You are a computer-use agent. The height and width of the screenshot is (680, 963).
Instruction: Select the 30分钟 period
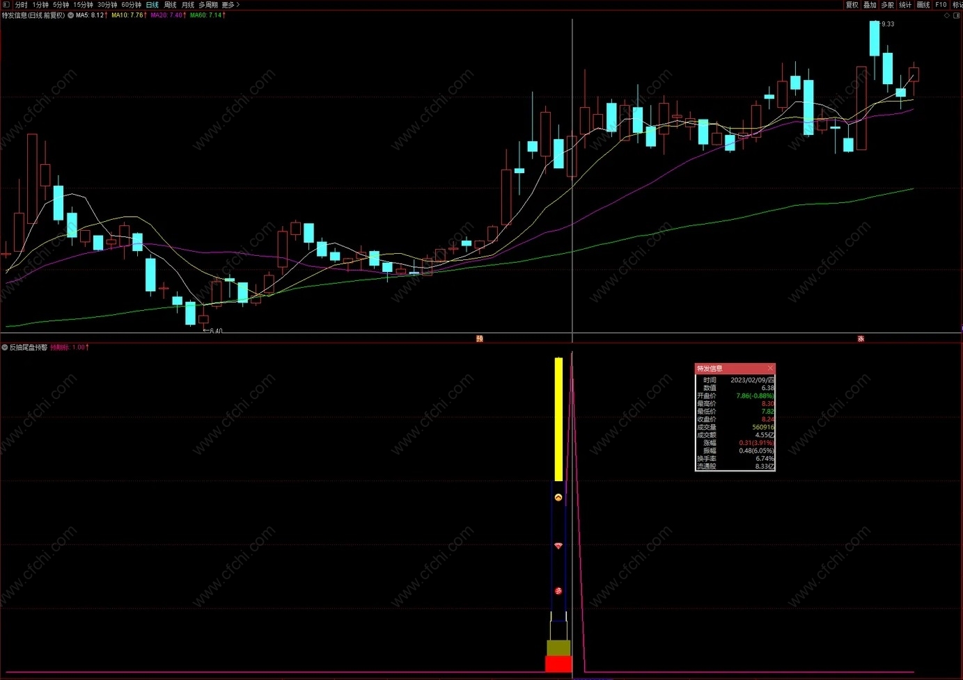[107, 5]
